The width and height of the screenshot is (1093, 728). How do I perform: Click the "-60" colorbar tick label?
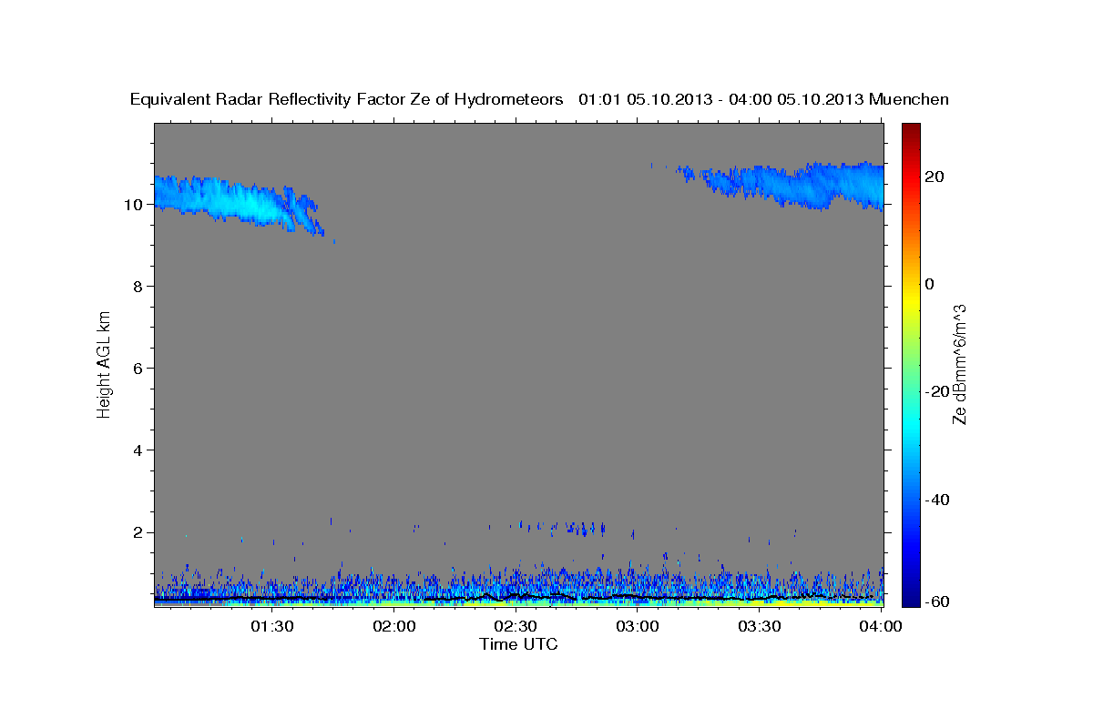(938, 602)
